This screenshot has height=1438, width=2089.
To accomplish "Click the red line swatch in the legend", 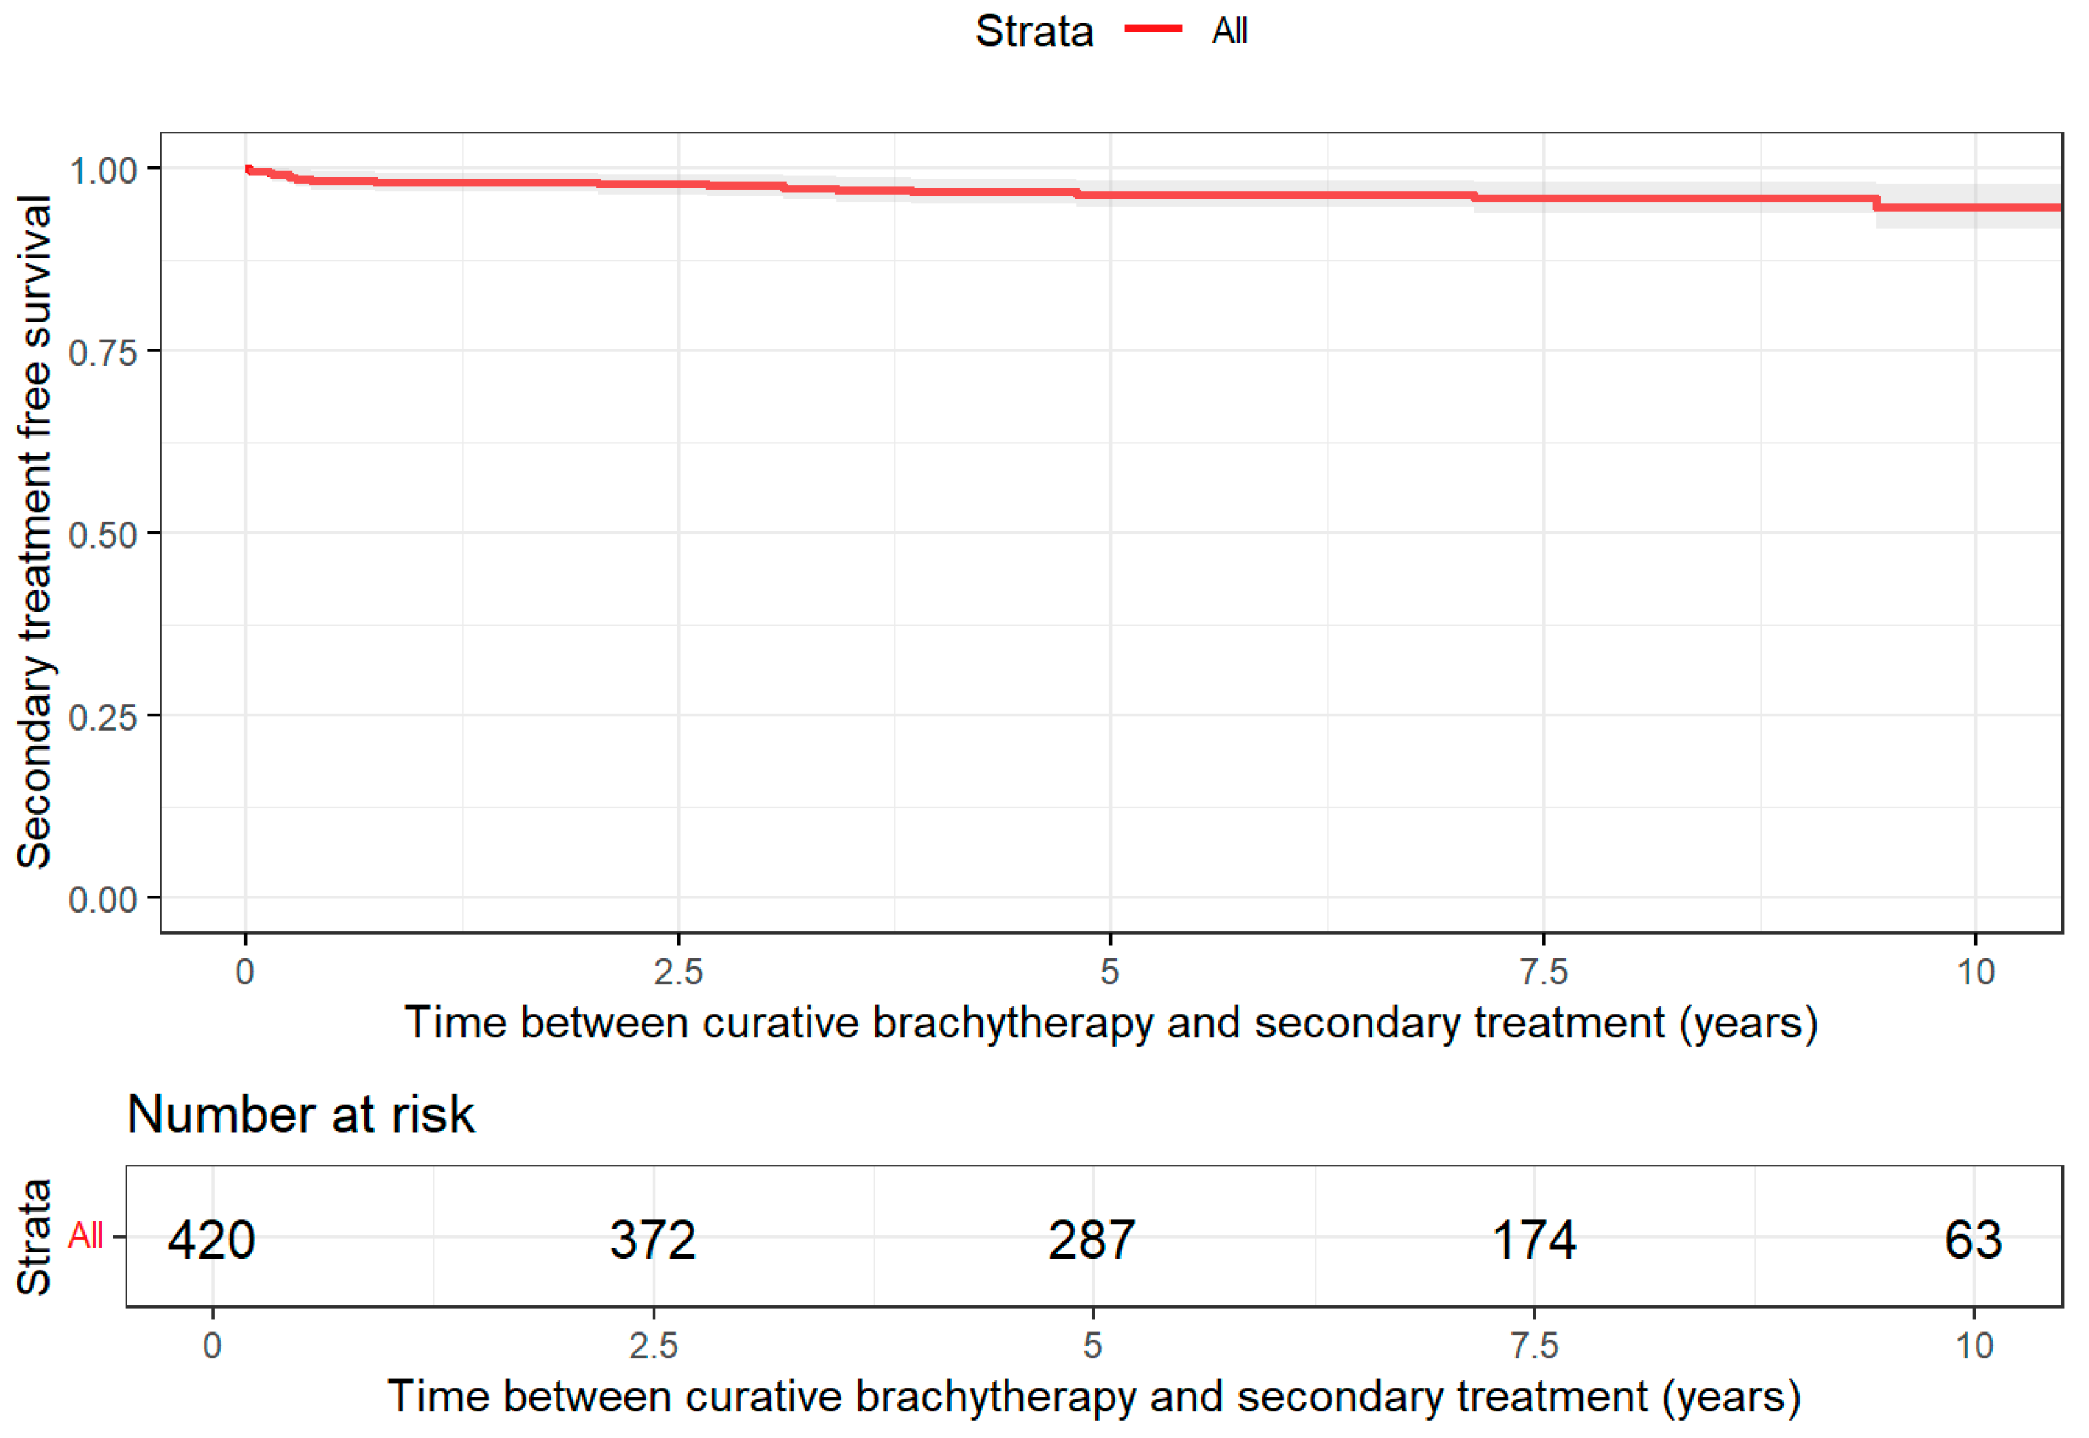I will coord(1152,30).
